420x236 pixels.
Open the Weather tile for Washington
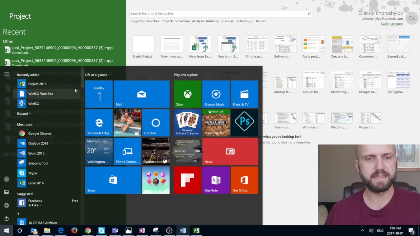pos(99,151)
